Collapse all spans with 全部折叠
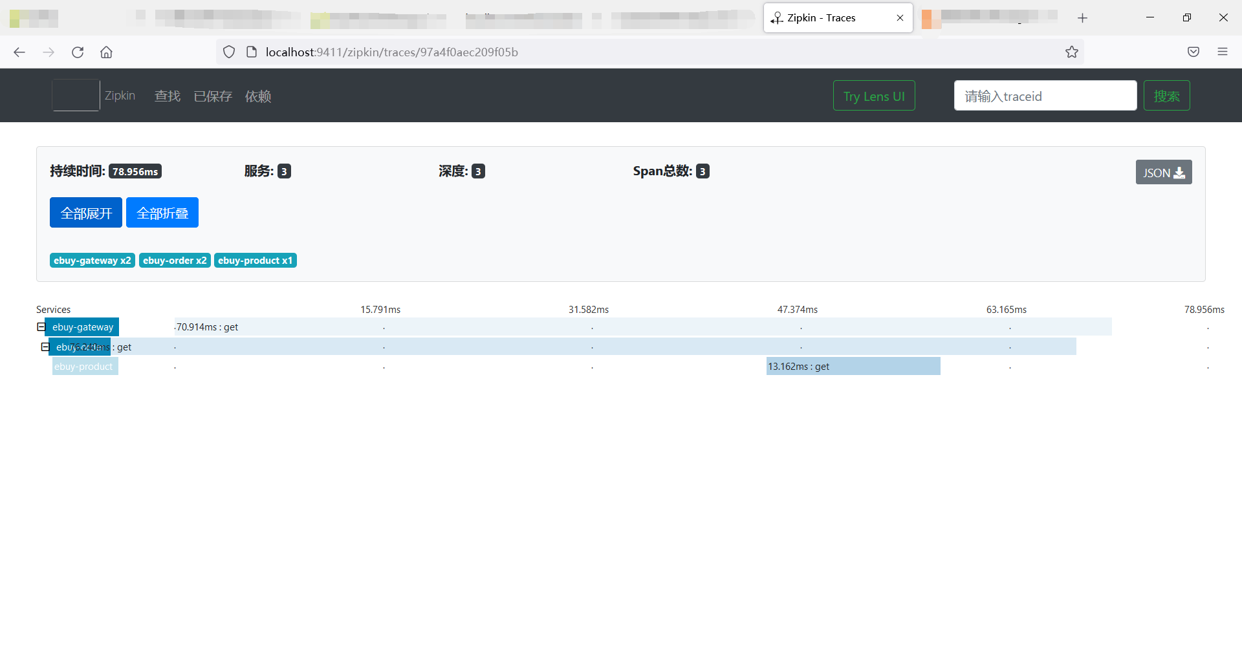This screenshot has height=666, width=1242. tap(162, 213)
